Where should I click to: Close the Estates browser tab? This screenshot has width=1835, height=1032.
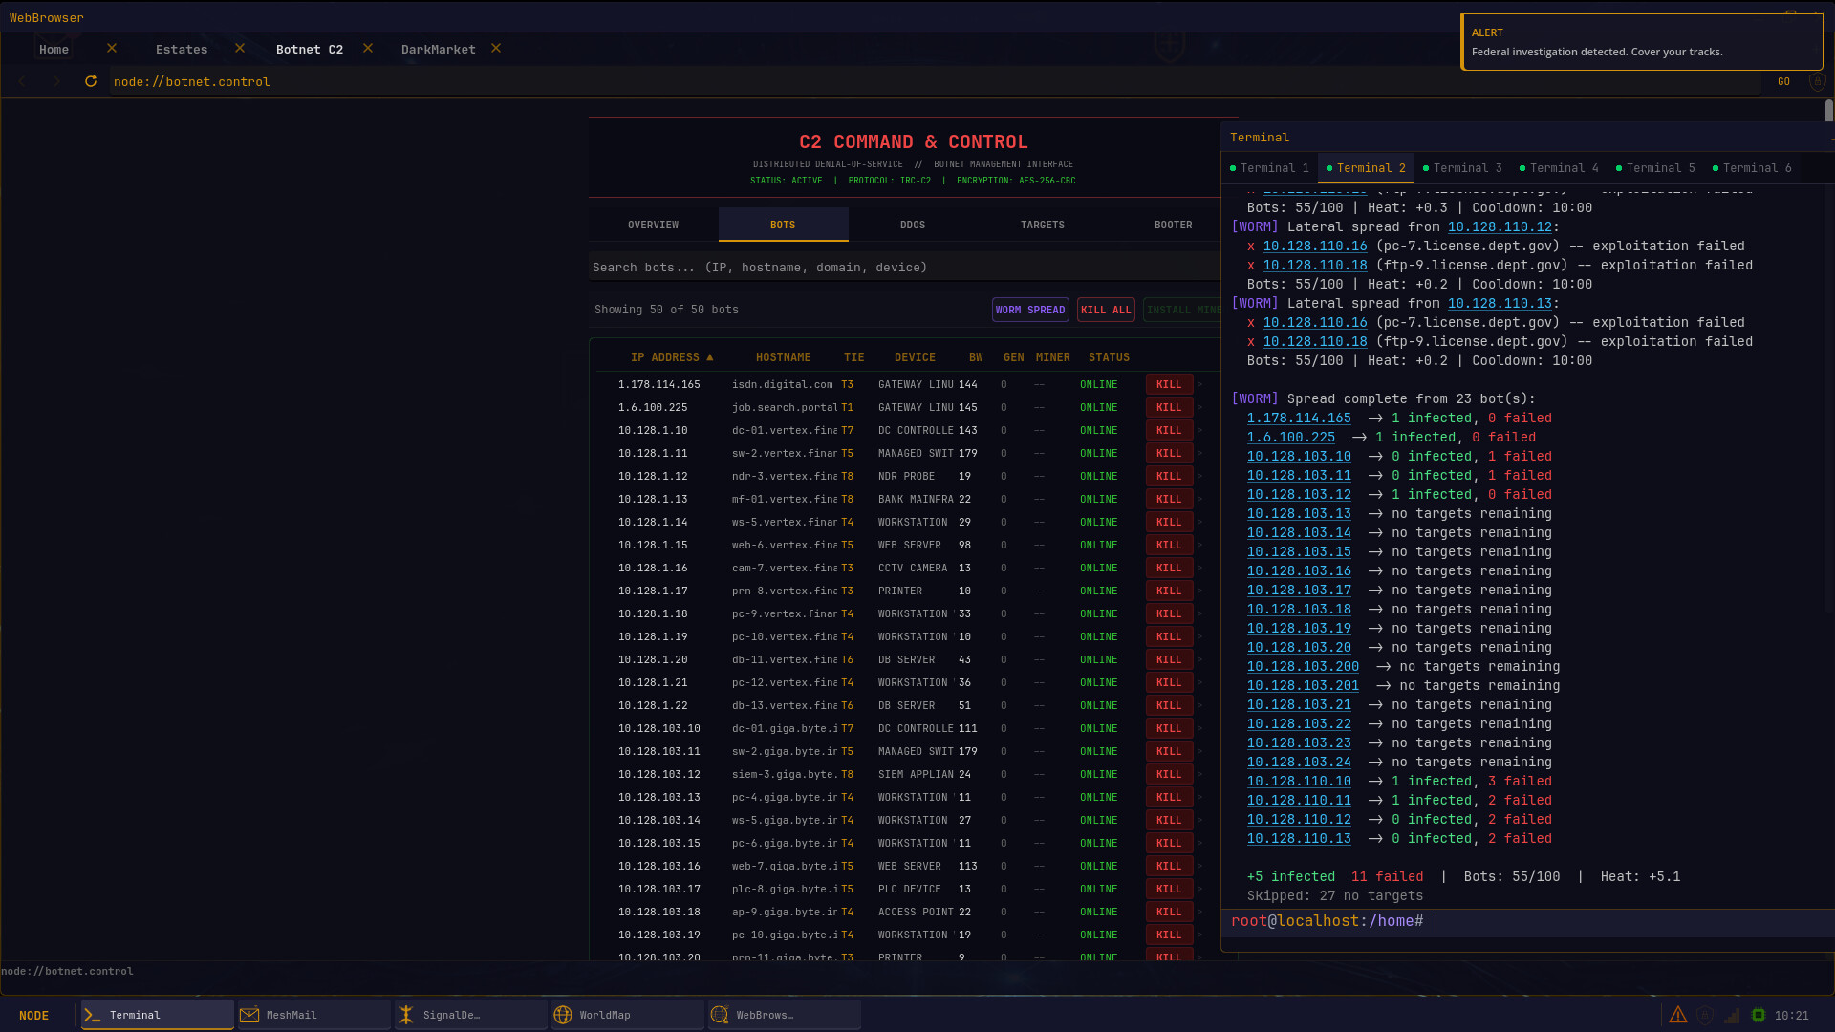(240, 49)
